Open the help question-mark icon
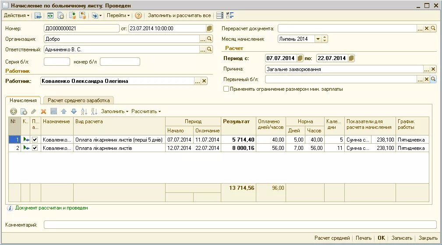The width and height of the screenshot is (442, 245). pyautogui.click(x=138, y=15)
